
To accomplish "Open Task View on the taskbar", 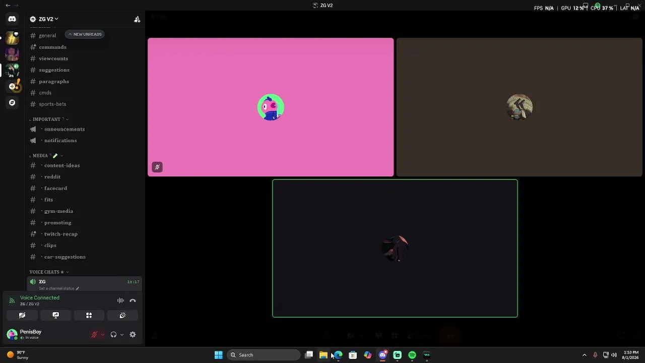I will 309,355.
